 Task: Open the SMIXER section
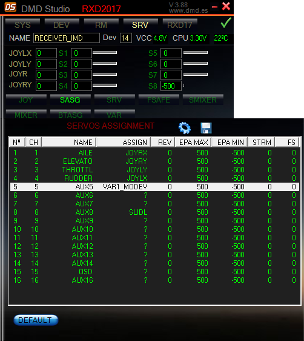(x=203, y=100)
